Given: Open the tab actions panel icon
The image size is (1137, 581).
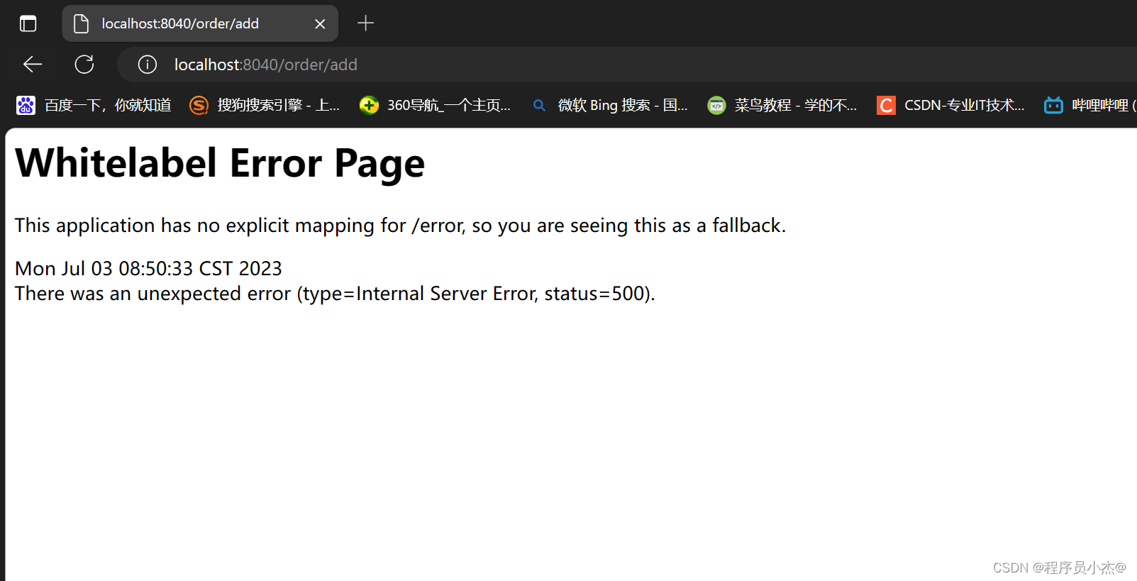Looking at the screenshot, I should [28, 23].
